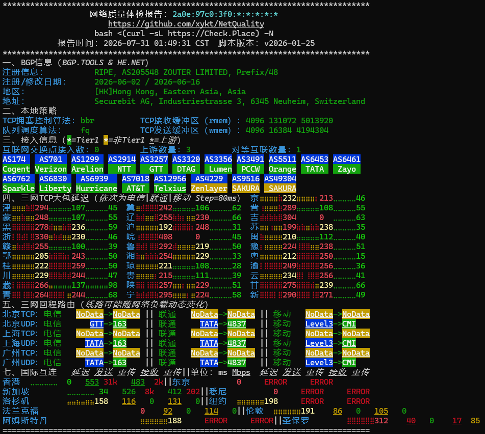Click the 广州UDP 移动 CMI link

(x=349, y=362)
